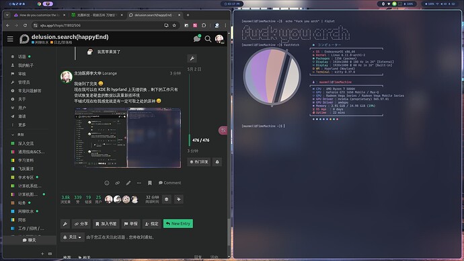Click the 476 / 476 timeline position scroller
The width and height of the screenshot is (464, 261).
[x=200, y=141]
